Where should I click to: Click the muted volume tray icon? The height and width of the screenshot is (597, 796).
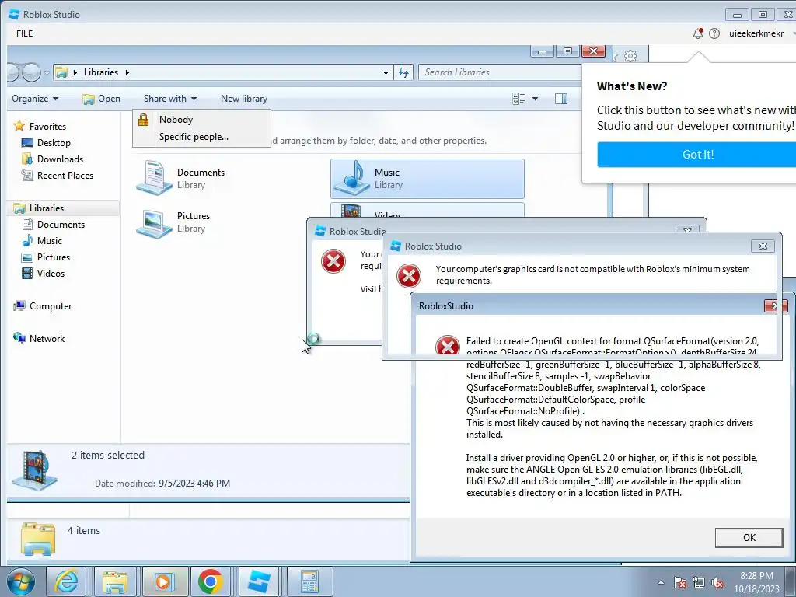tap(717, 582)
